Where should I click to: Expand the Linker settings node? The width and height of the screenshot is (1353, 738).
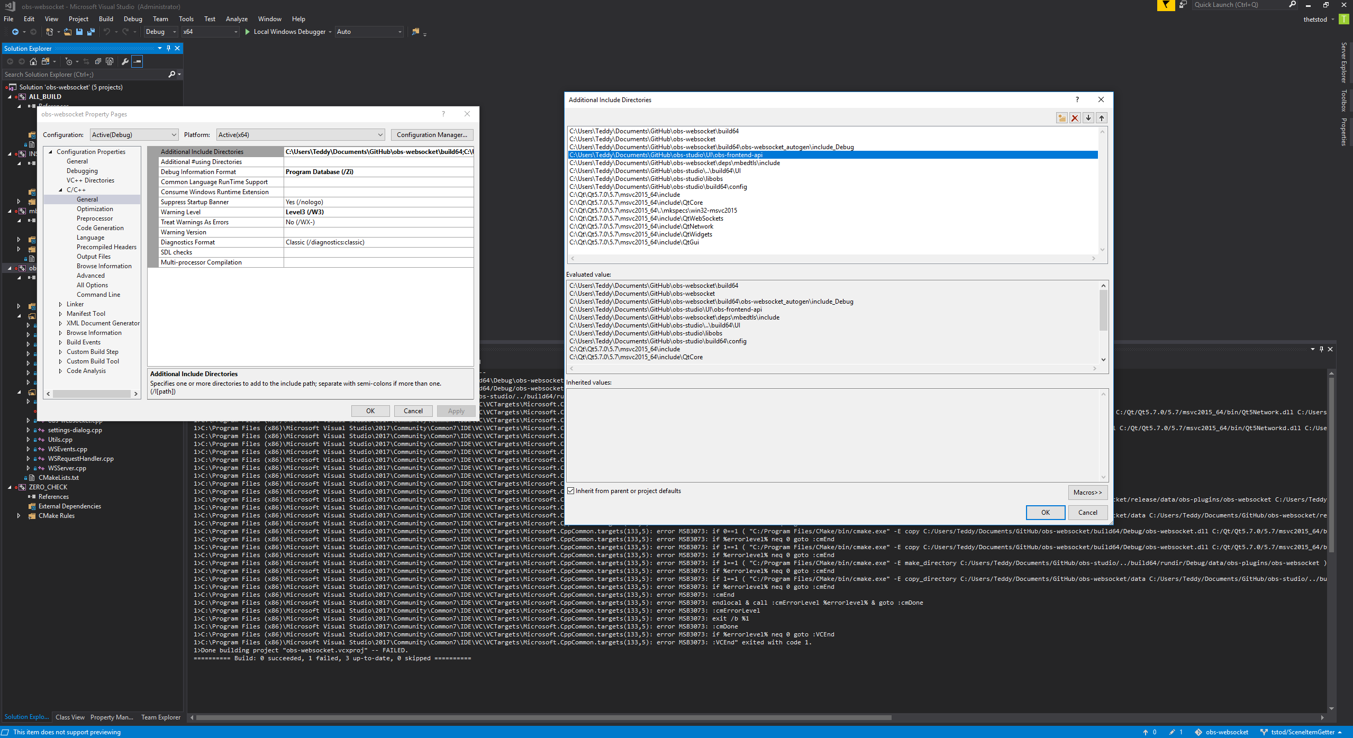pyautogui.click(x=60, y=304)
